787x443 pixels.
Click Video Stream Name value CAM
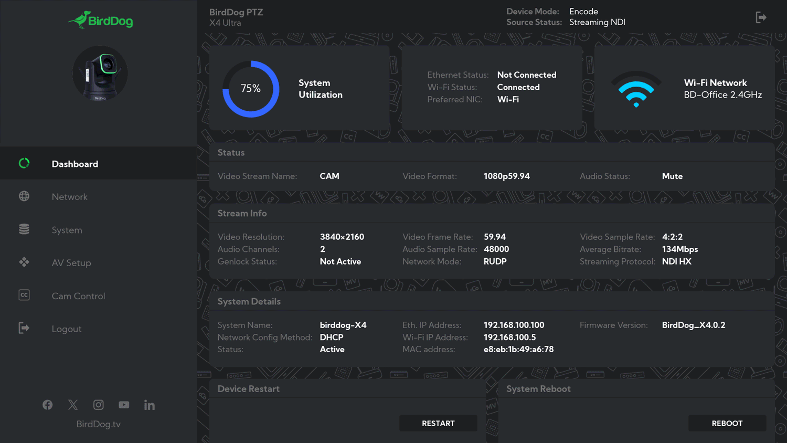tap(329, 176)
